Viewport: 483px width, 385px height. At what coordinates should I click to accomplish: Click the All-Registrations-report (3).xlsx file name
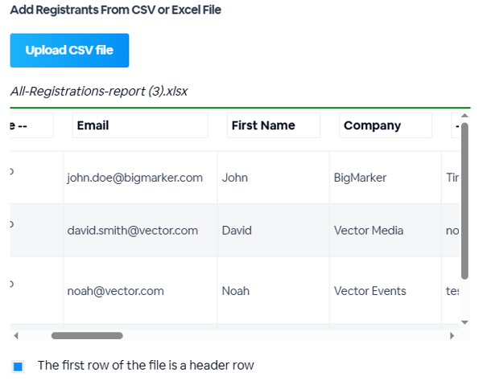[x=99, y=91]
